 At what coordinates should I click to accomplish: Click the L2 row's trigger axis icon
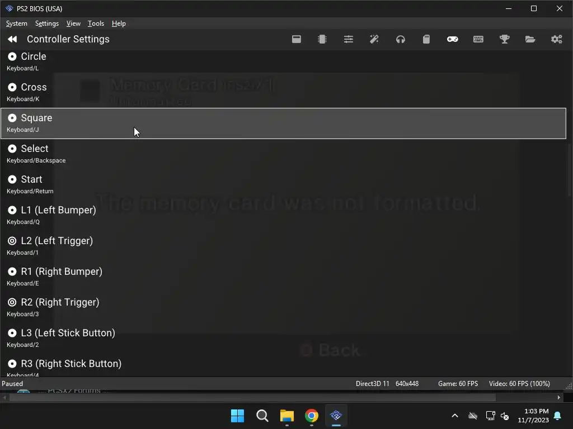pyautogui.click(x=12, y=241)
